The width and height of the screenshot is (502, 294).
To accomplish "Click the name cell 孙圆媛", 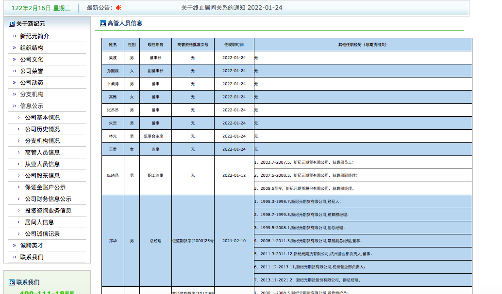I will coord(113,71).
